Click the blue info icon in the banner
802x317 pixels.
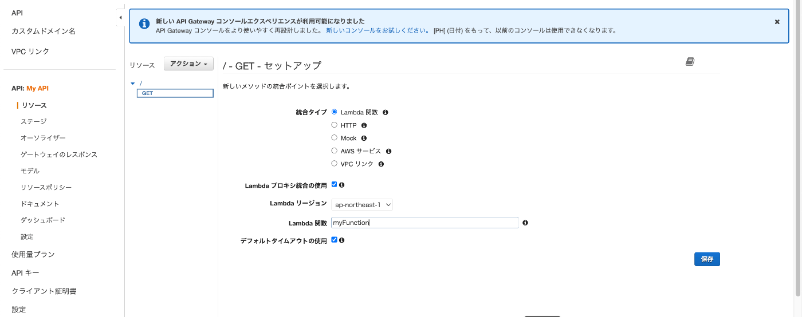click(x=144, y=24)
